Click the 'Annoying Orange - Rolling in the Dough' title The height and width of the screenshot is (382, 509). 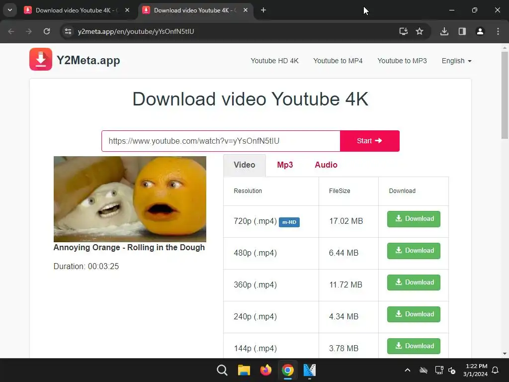click(129, 248)
